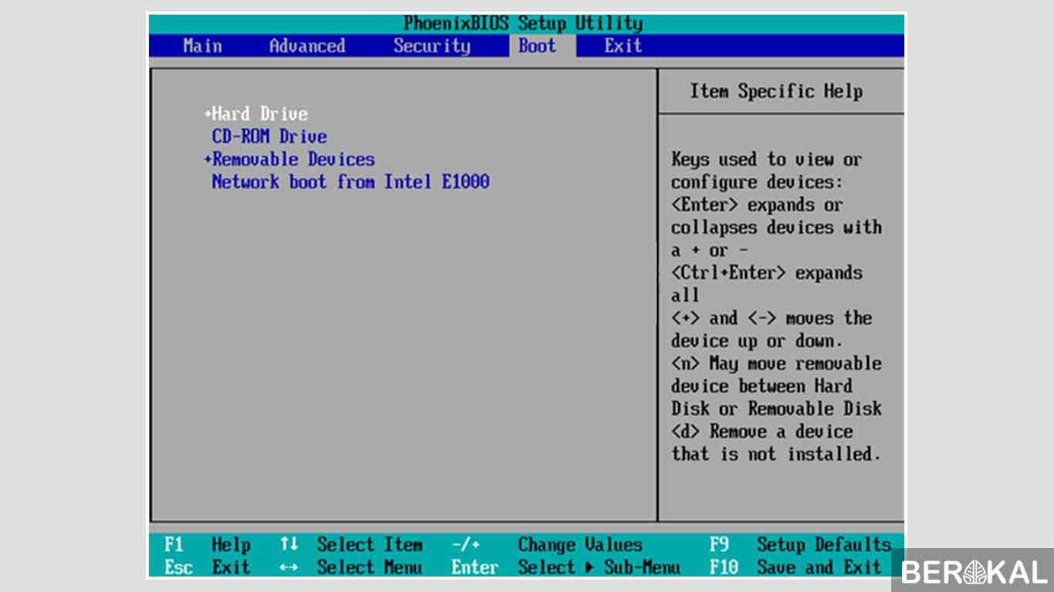Select the CD-ROM Drive boot entry
This screenshot has height=592, width=1054.
[x=269, y=136]
